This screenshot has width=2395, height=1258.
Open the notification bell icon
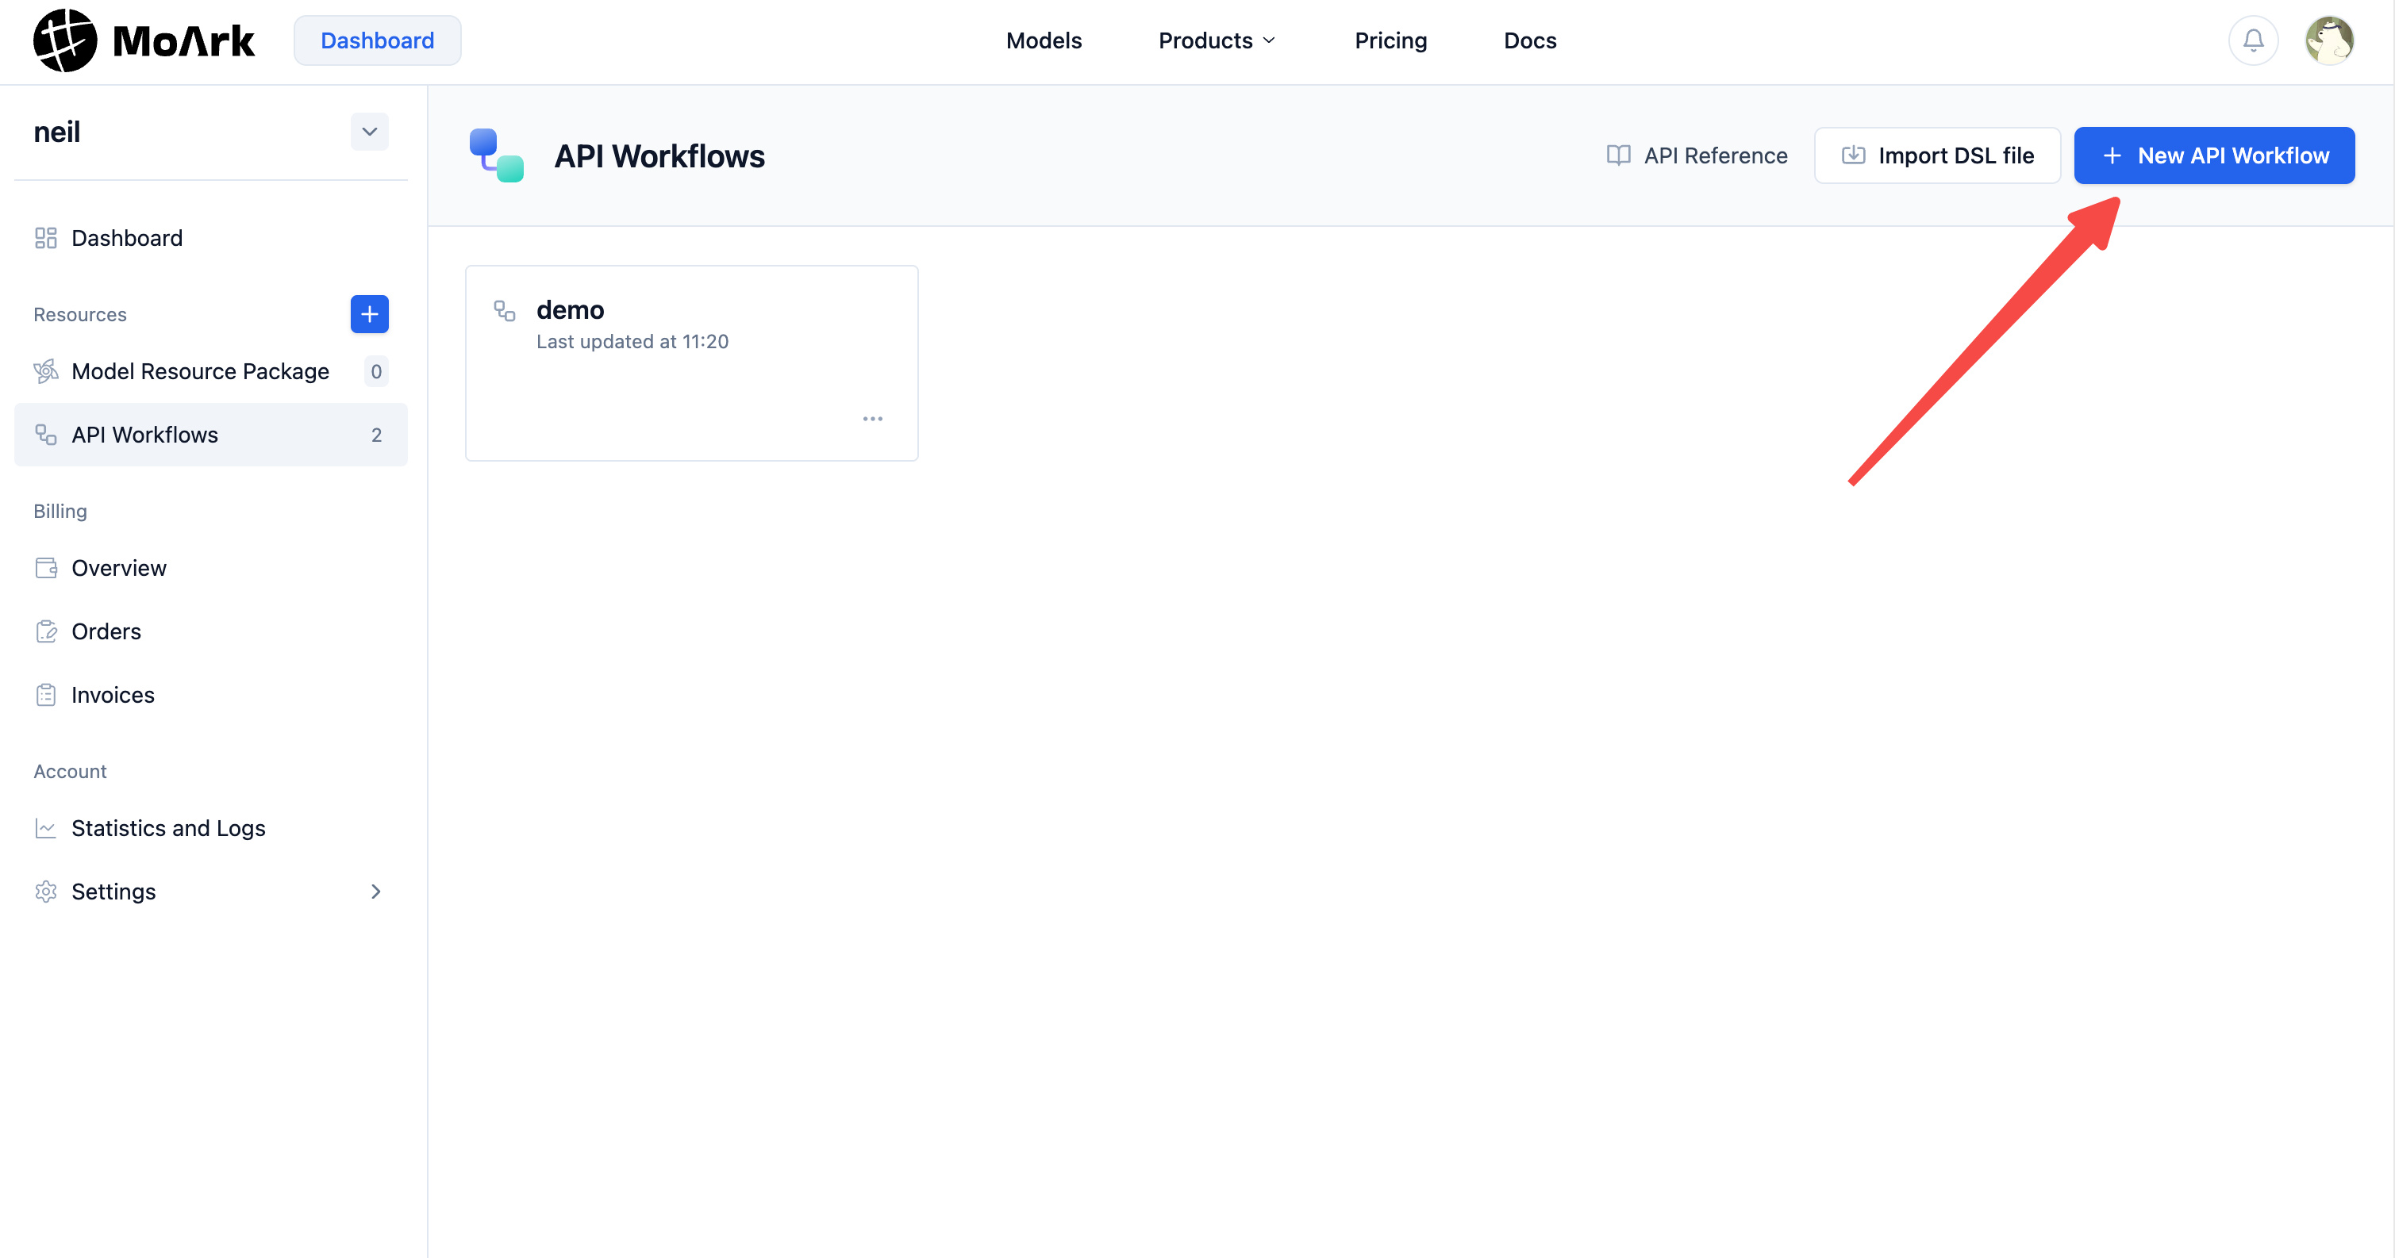2253,40
